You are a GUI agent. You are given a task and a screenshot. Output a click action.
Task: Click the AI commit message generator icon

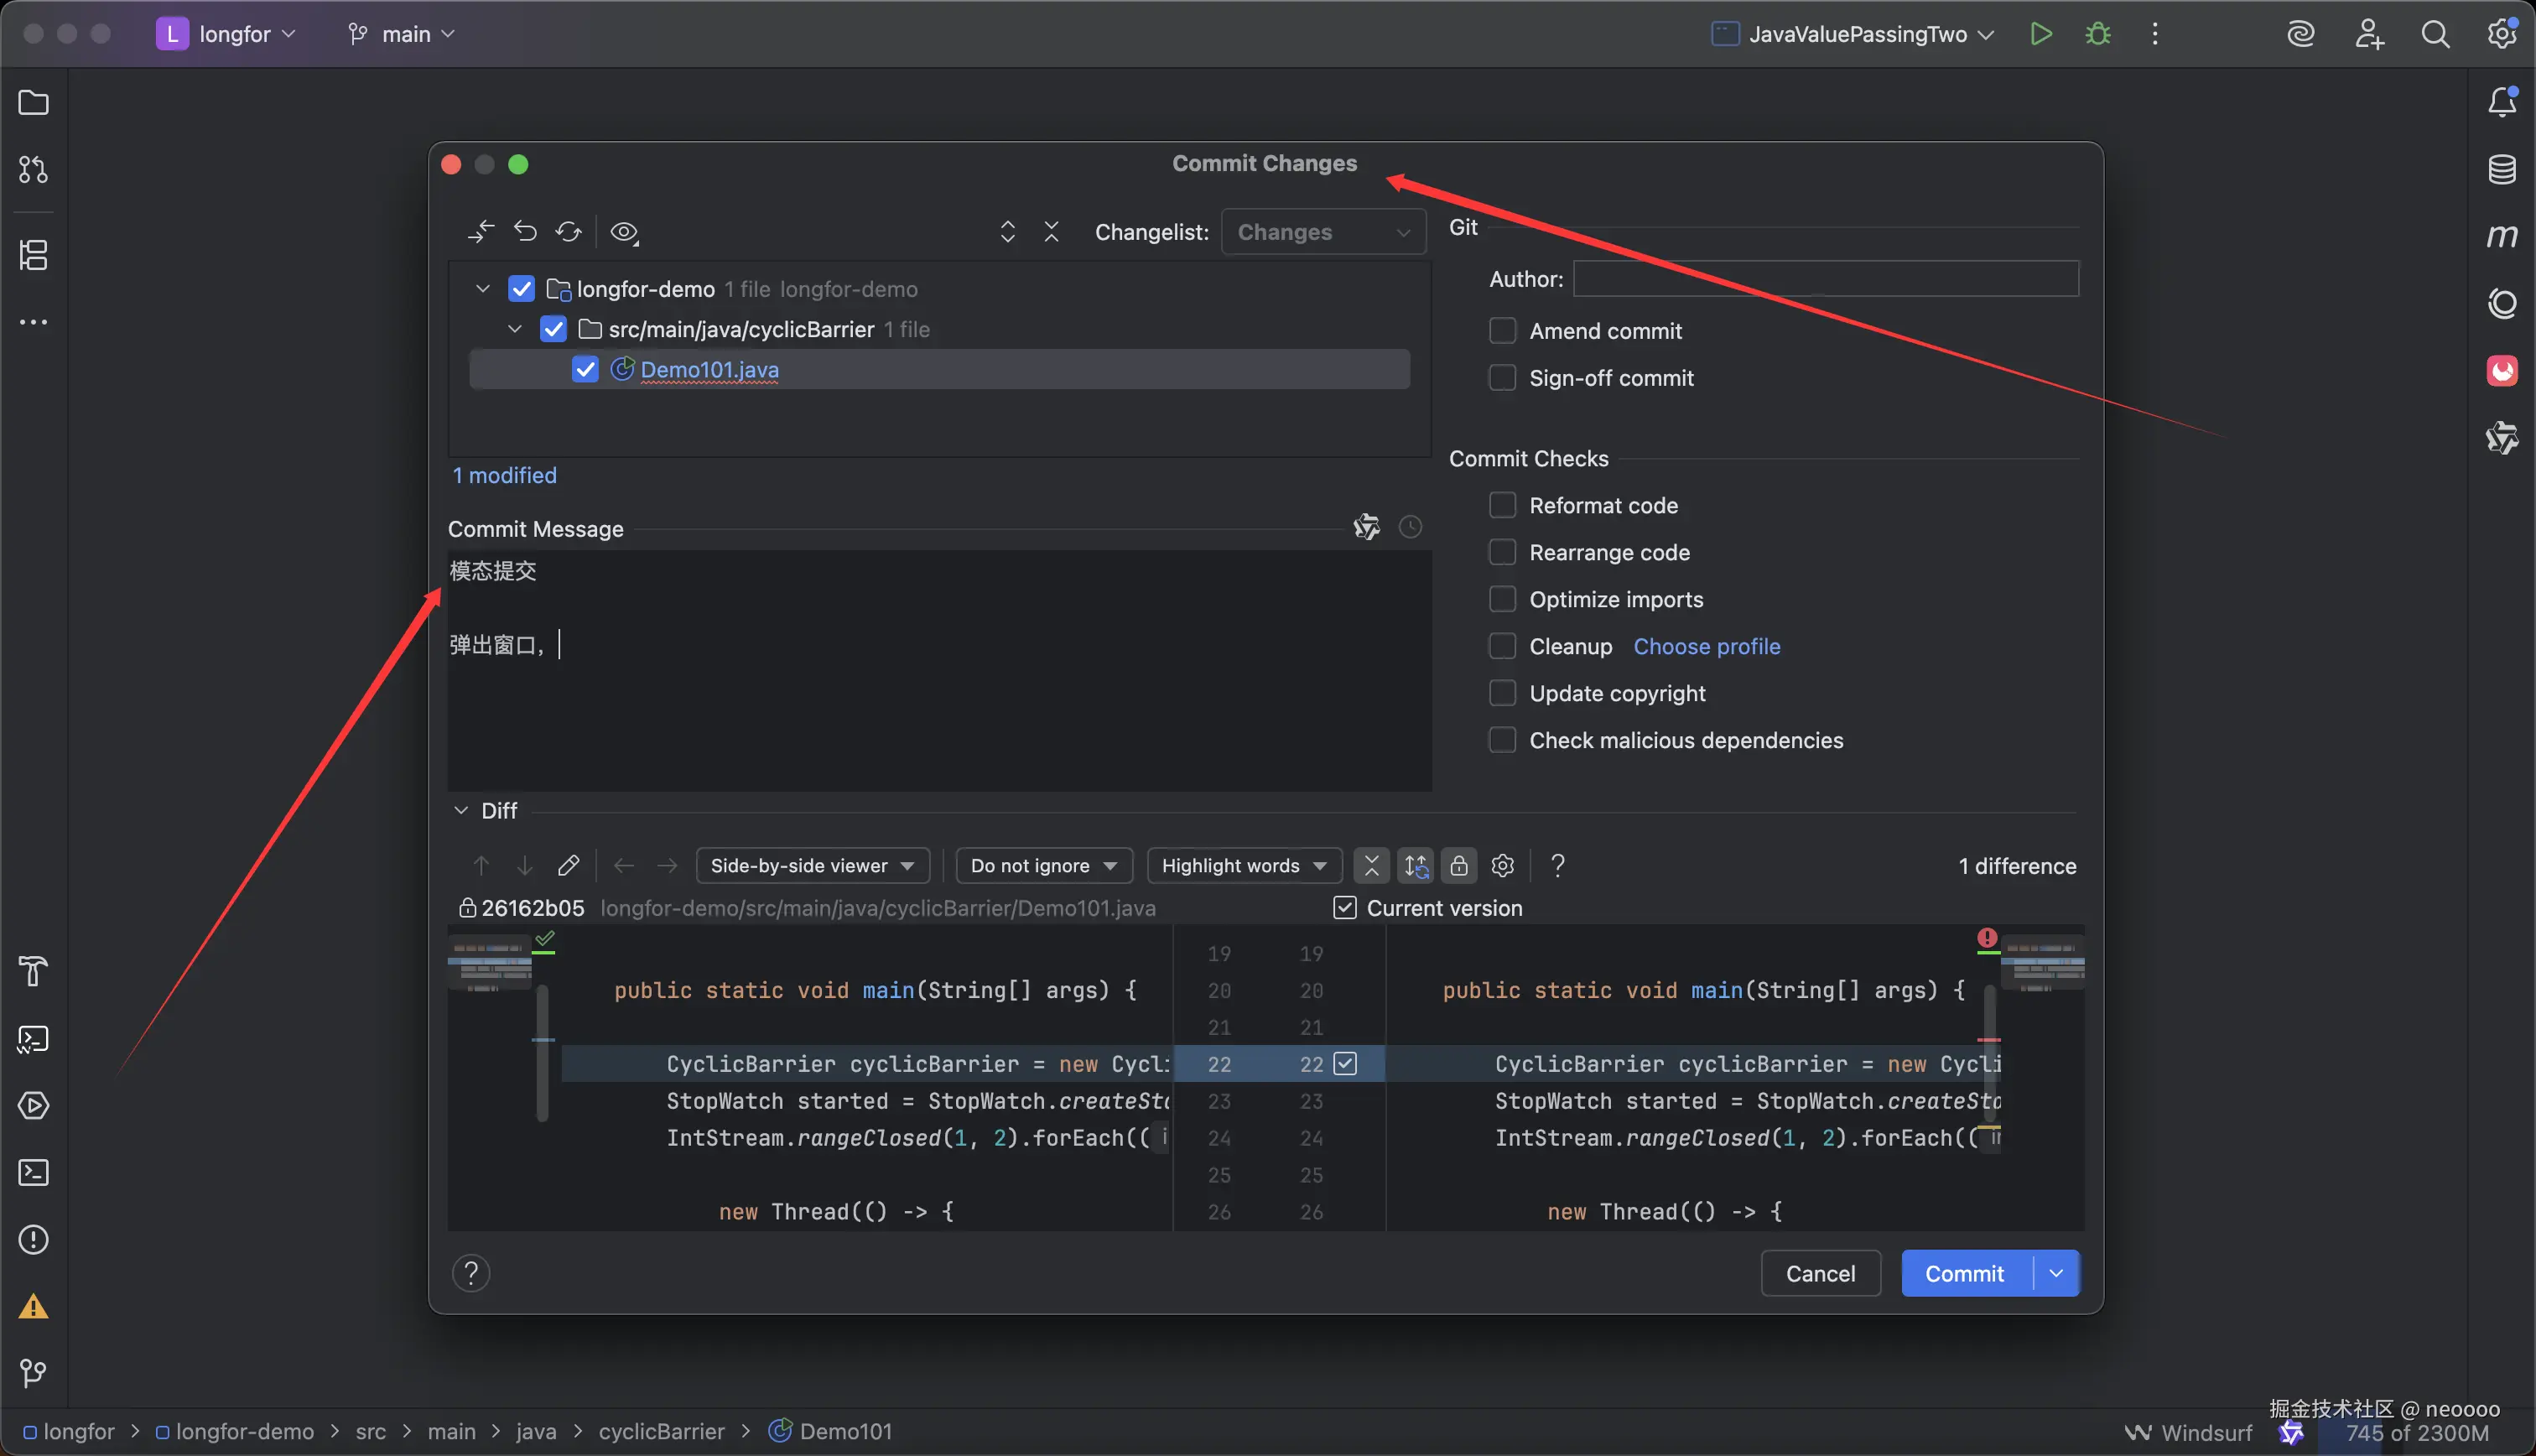1365,527
